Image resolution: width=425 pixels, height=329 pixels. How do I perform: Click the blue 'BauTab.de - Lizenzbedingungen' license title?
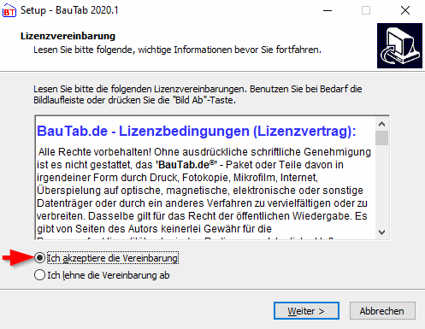[x=197, y=132]
